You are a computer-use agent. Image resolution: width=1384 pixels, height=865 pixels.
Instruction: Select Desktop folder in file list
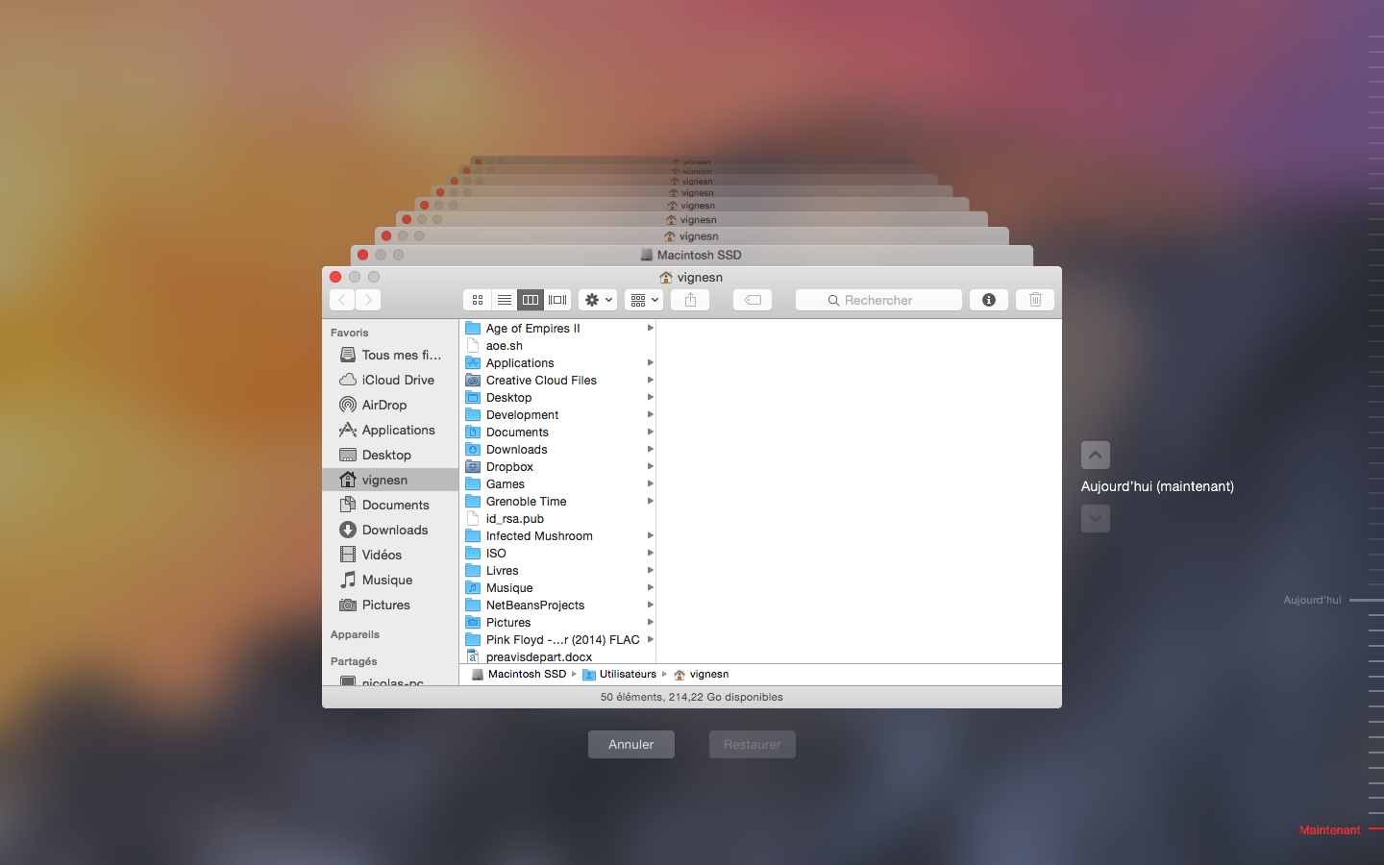coord(558,397)
